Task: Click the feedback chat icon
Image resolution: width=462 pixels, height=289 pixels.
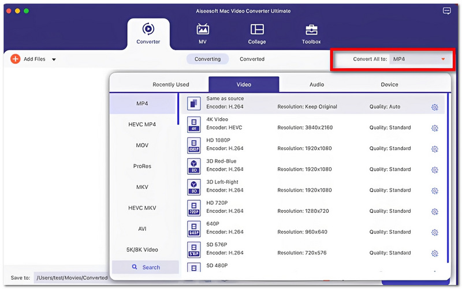Action: (446, 11)
